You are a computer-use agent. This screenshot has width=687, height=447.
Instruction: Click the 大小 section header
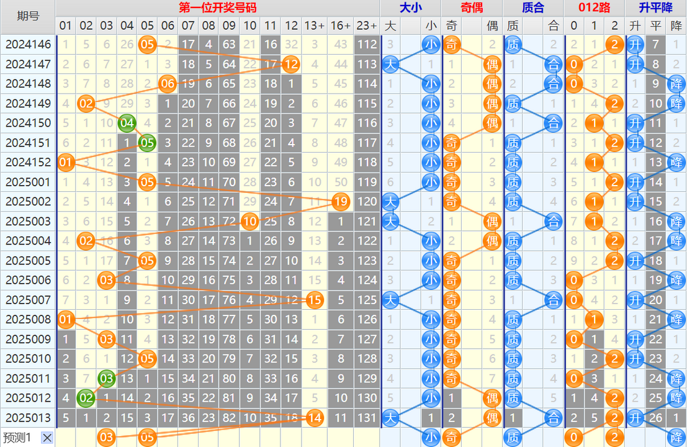coord(411,7)
